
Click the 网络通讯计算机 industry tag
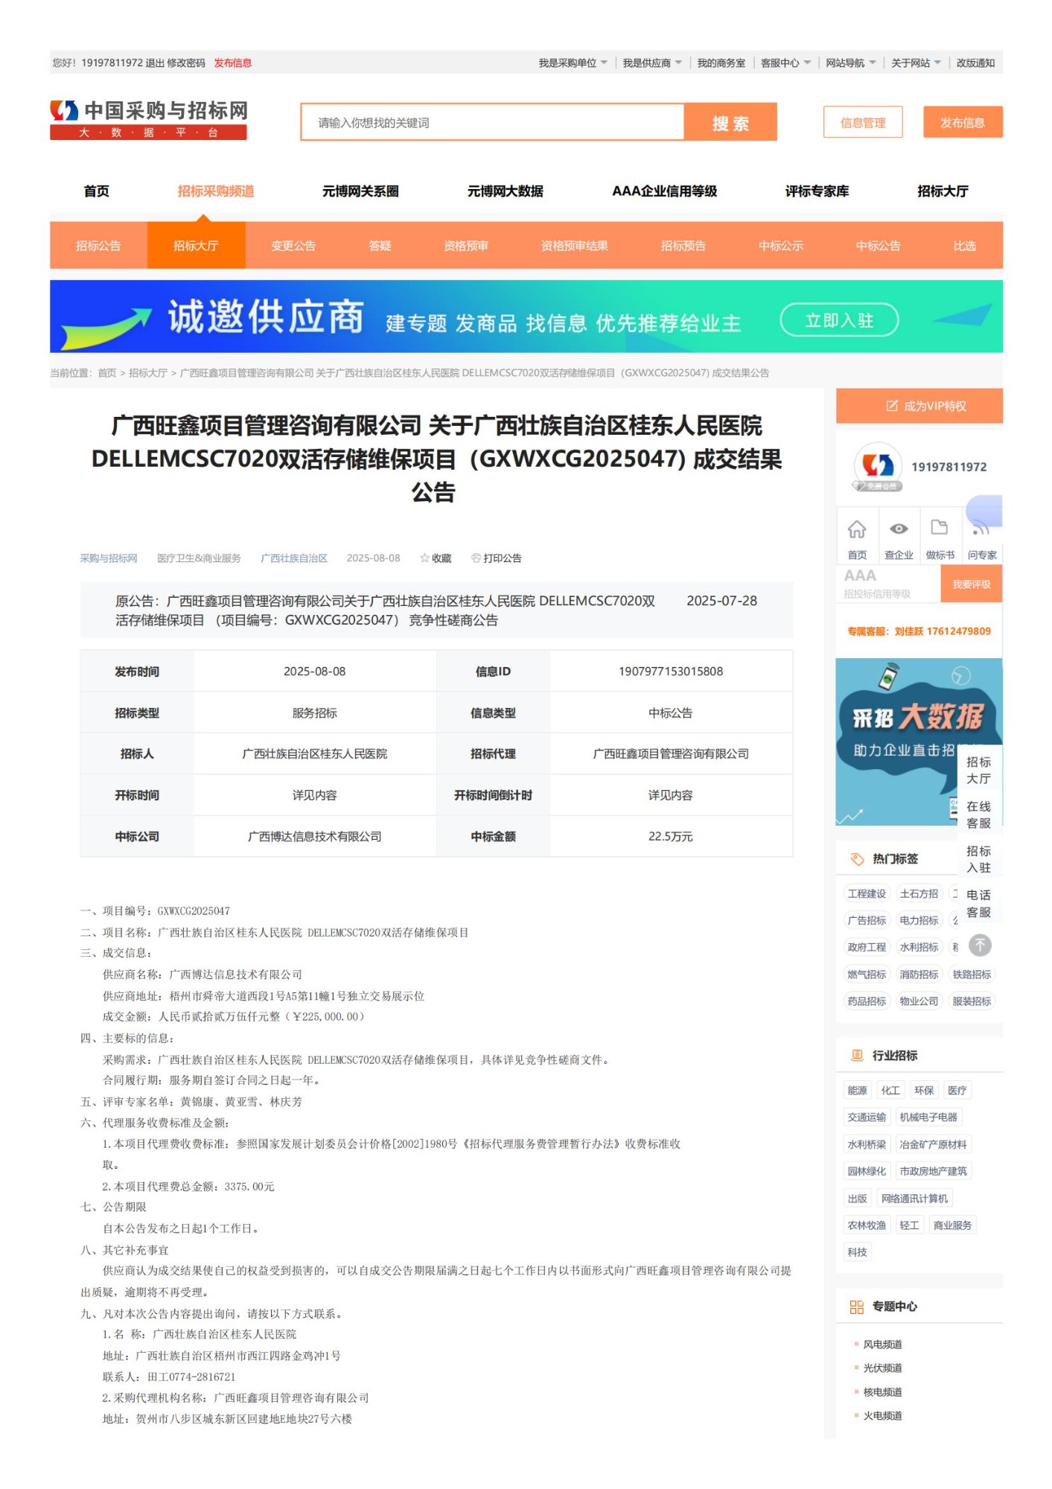coord(914,1198)
